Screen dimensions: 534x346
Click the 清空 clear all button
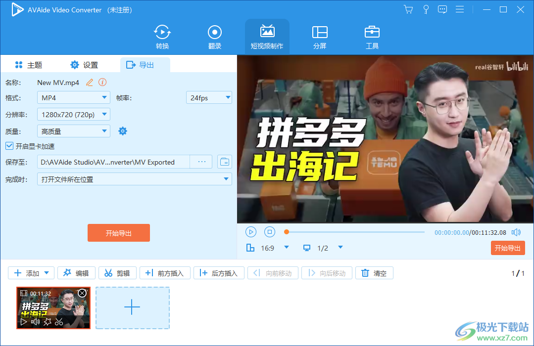coord(374,273)
